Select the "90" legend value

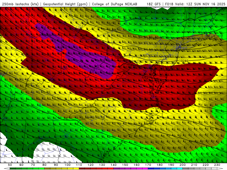(x=56, y=165)
